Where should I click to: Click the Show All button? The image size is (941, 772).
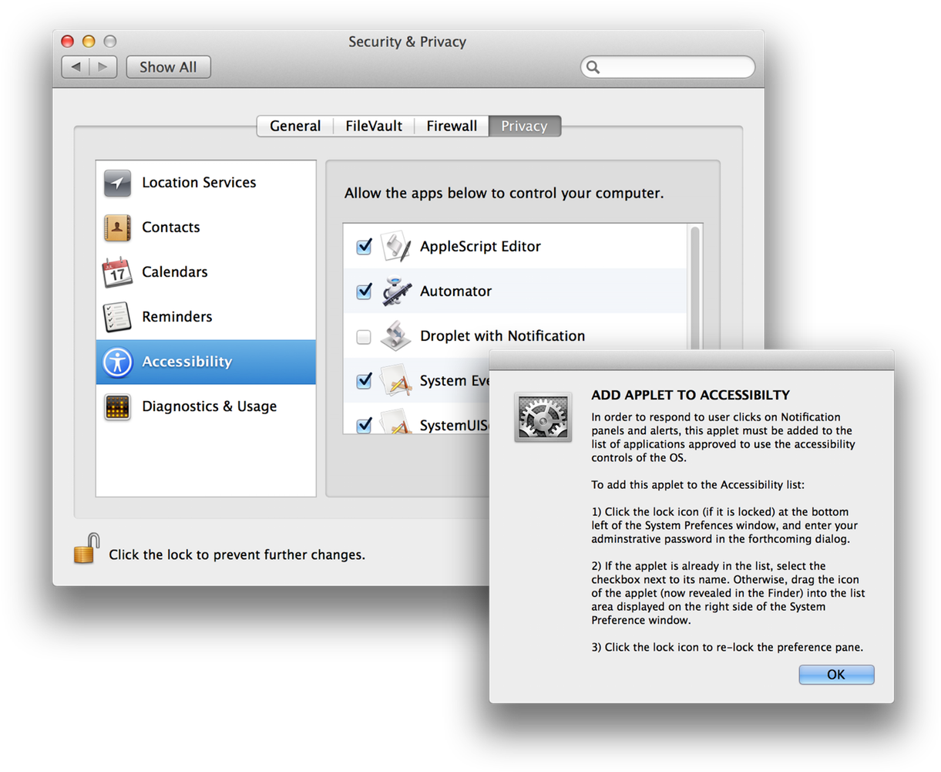click(168, 67)
